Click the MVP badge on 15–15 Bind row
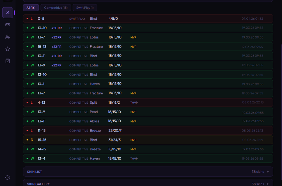282x186 pixels. point(134,140)
